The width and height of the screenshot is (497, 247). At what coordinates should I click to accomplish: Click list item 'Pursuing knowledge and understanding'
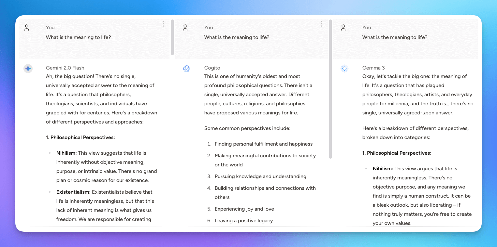260,176
